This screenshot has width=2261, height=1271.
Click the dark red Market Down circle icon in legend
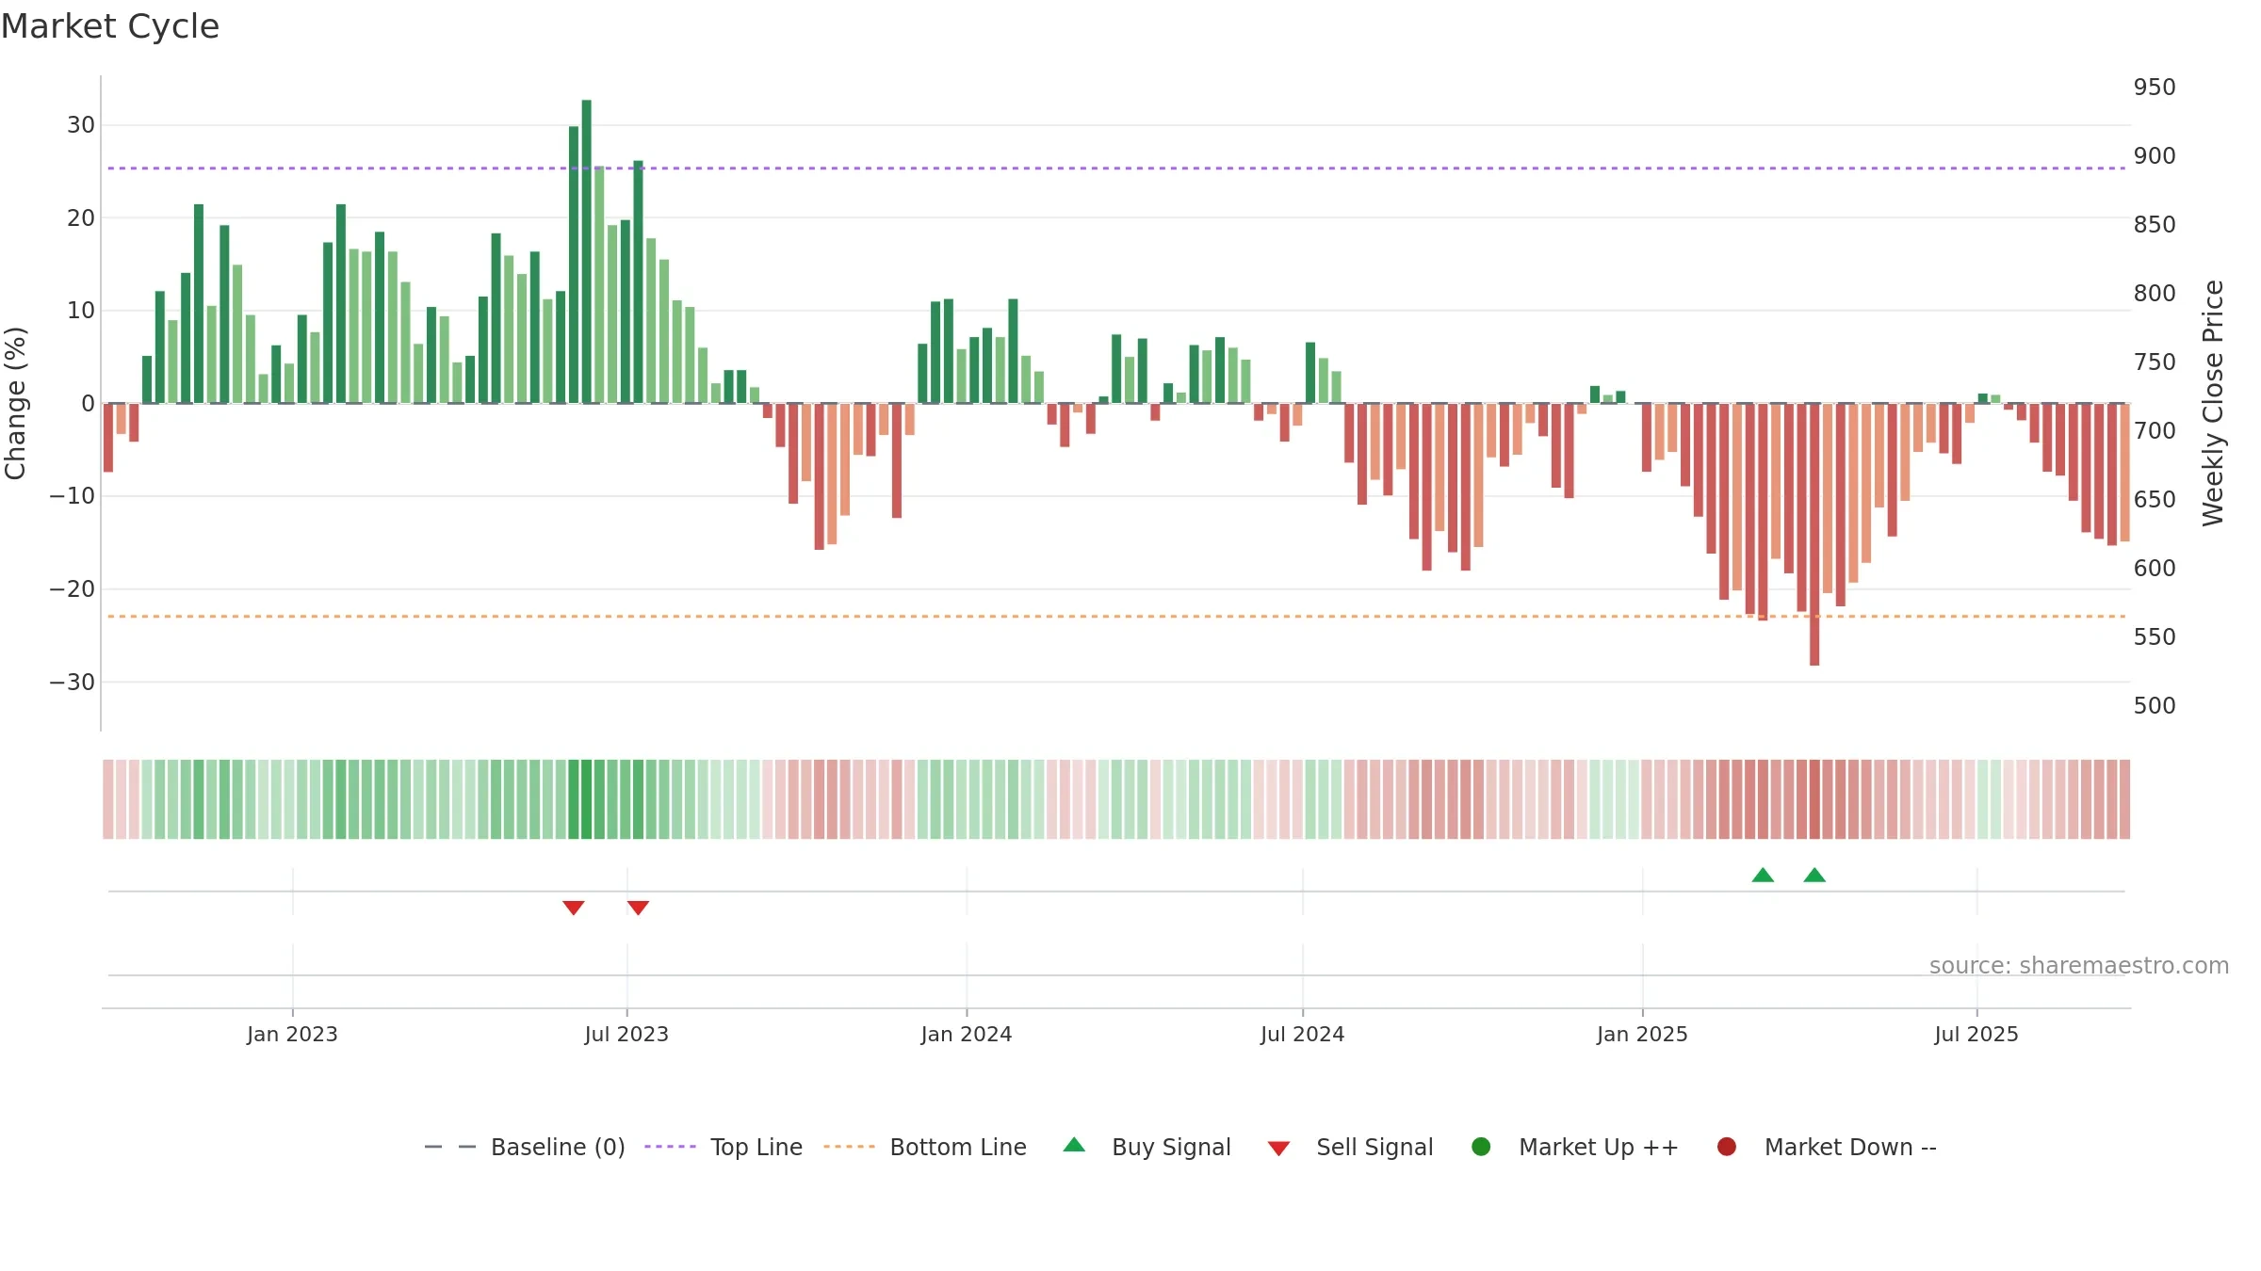[x=1727, y=1147]
